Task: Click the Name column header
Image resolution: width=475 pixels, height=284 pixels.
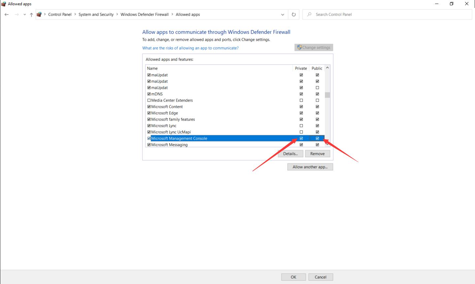Action: [152, 68]
